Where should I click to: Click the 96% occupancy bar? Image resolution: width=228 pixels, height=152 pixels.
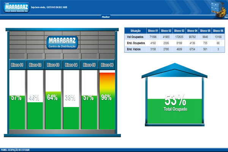point(107,101)
